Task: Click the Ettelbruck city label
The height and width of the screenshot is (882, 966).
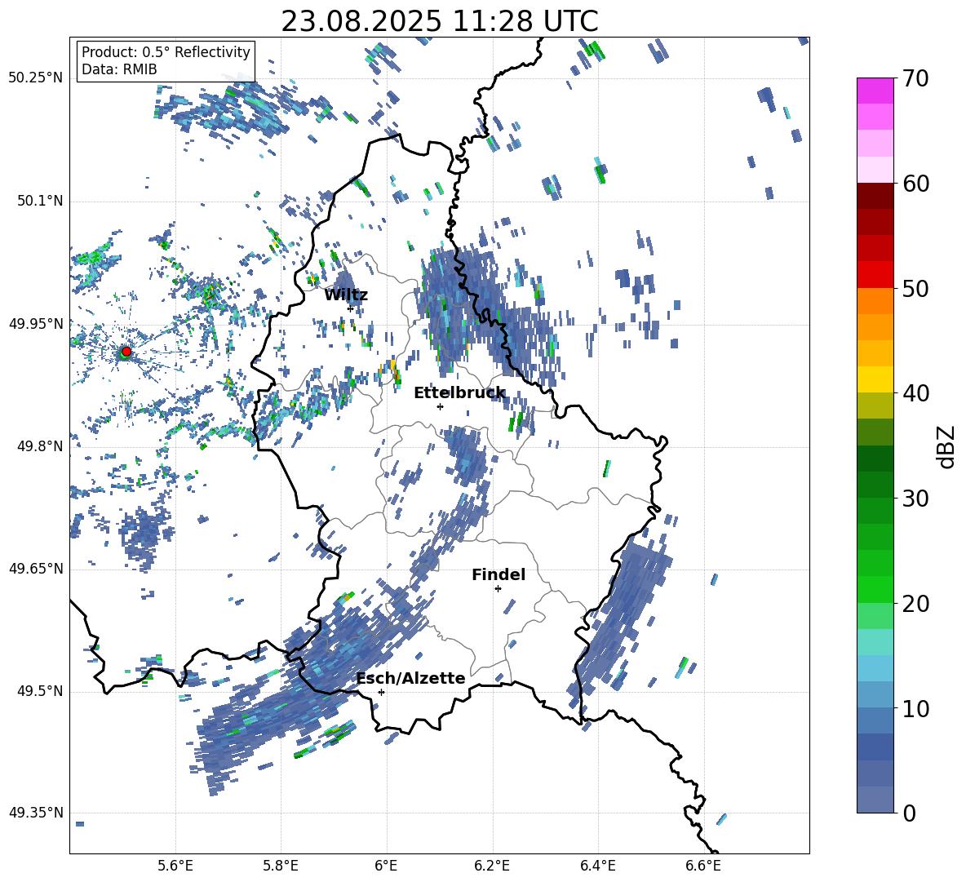Action: pyautogui.click(x=459, y=393)
